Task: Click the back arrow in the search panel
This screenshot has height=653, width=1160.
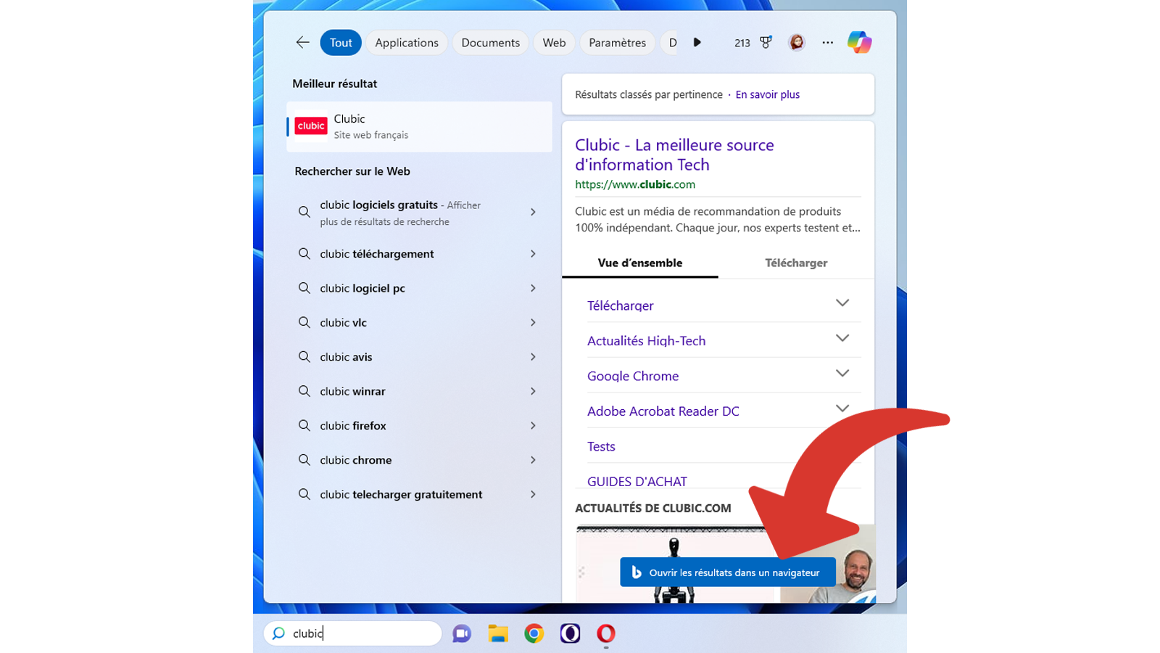Action: [302, 42]
